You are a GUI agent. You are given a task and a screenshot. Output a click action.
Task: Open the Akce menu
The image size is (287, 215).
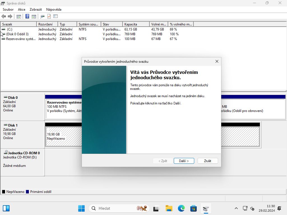pos(22,10)
